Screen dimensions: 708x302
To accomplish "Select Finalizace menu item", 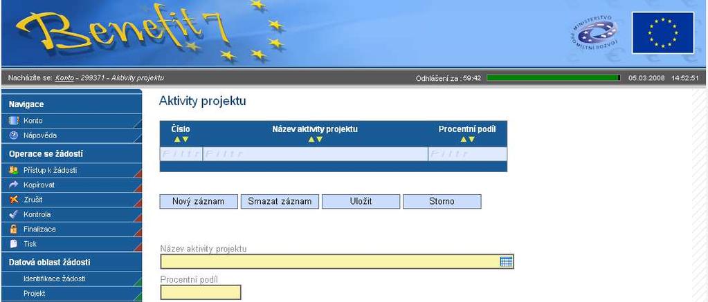I will click(x=71, y=229).
